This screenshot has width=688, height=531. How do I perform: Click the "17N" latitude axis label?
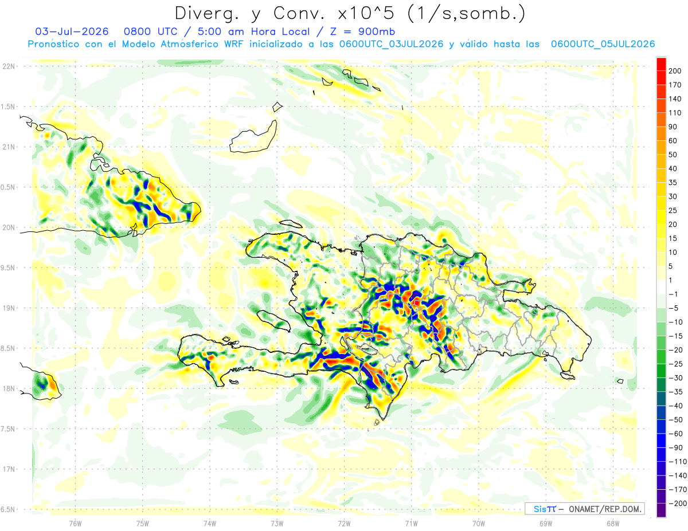click(9, 470)
